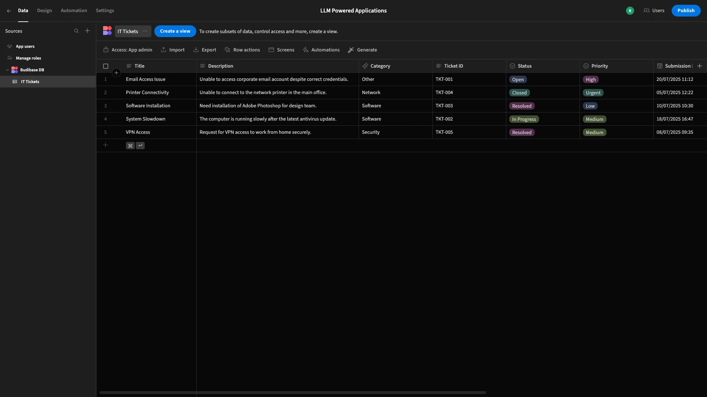The width and height of the screenshot is (707, 397).
Task: Open Row actions
Action: 242,50
